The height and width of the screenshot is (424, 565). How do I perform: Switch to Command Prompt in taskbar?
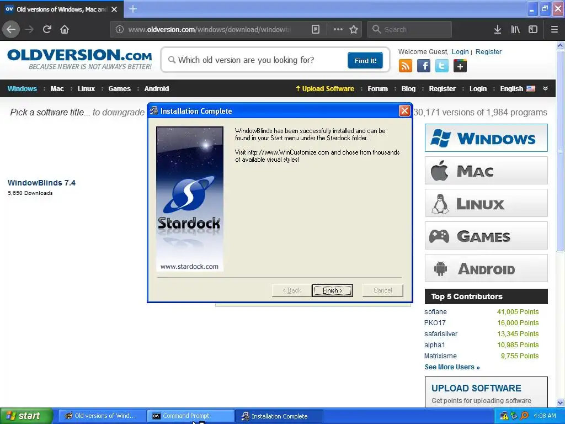point(191,416)
